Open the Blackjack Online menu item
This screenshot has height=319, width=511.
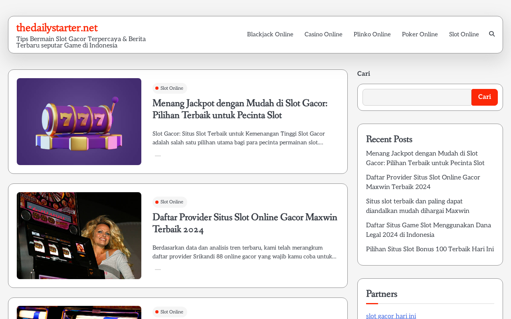click(x=270, y=35)
